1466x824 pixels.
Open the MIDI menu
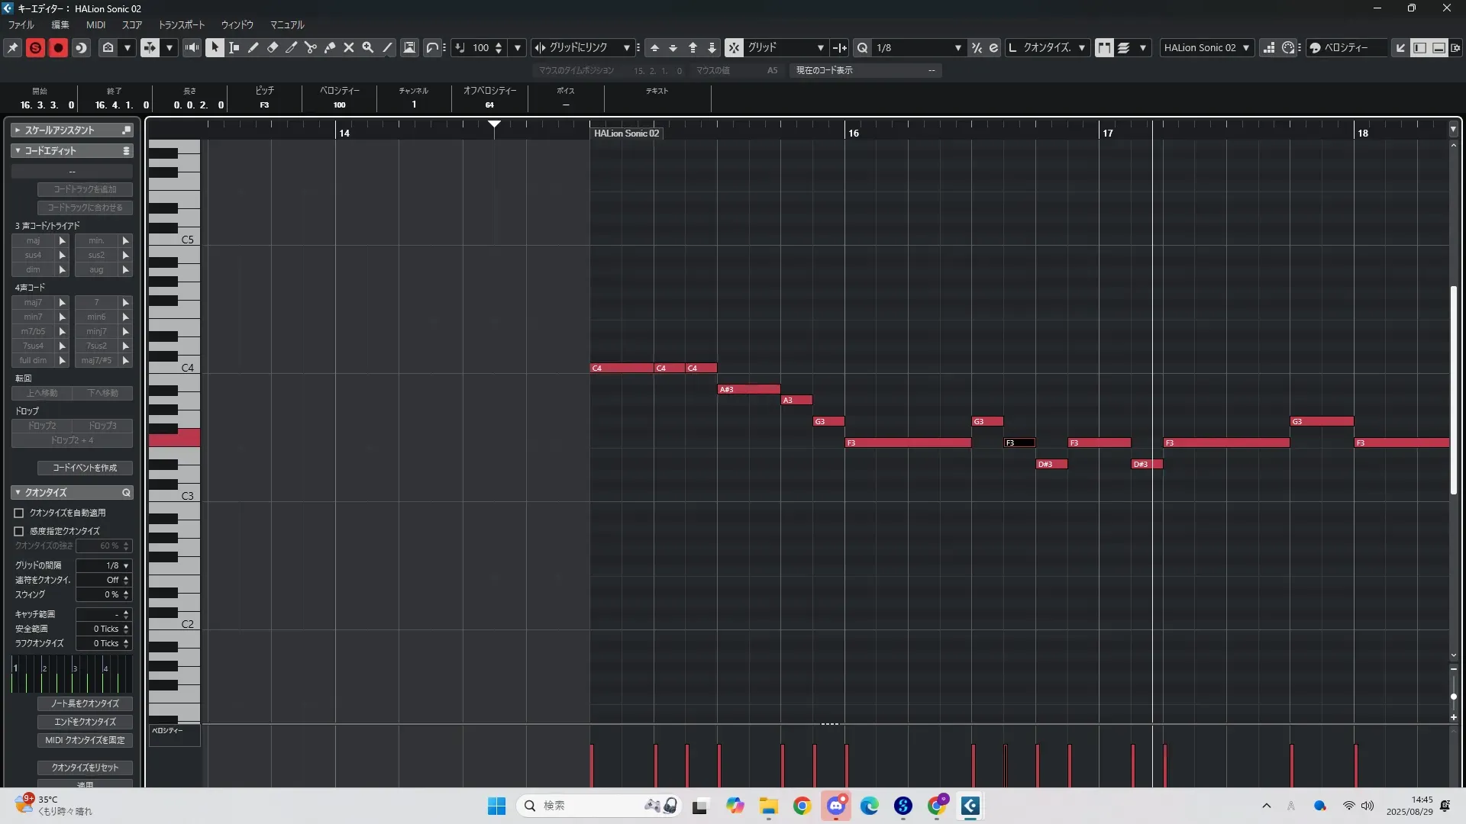click(95, 24)
